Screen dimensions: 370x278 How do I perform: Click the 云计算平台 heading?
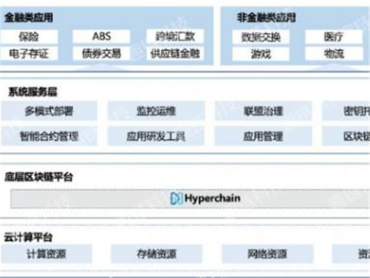(x=28, y=237)
